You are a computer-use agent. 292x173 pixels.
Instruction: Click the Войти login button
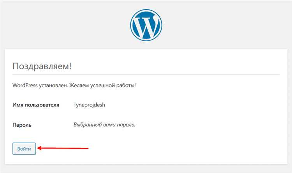tap(24, 149)
